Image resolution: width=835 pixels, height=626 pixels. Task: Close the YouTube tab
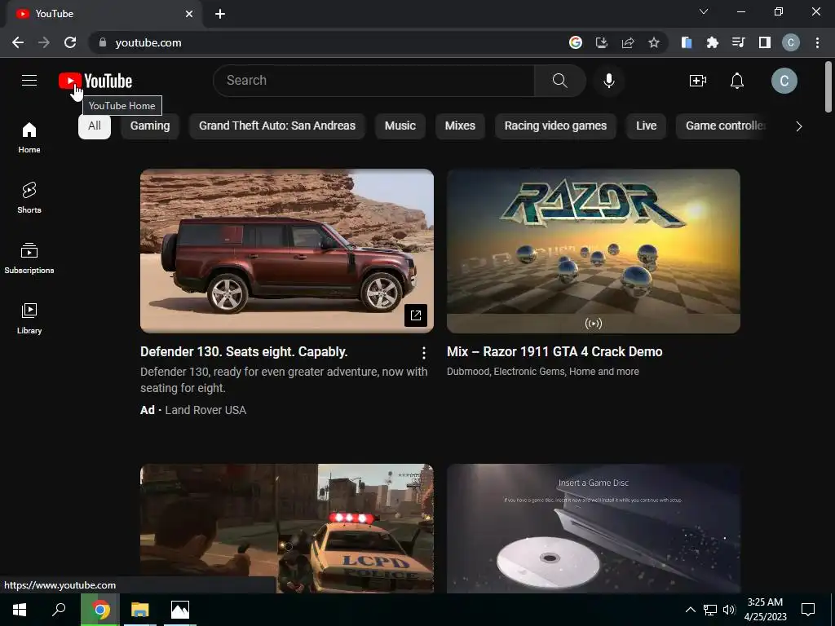189,14
